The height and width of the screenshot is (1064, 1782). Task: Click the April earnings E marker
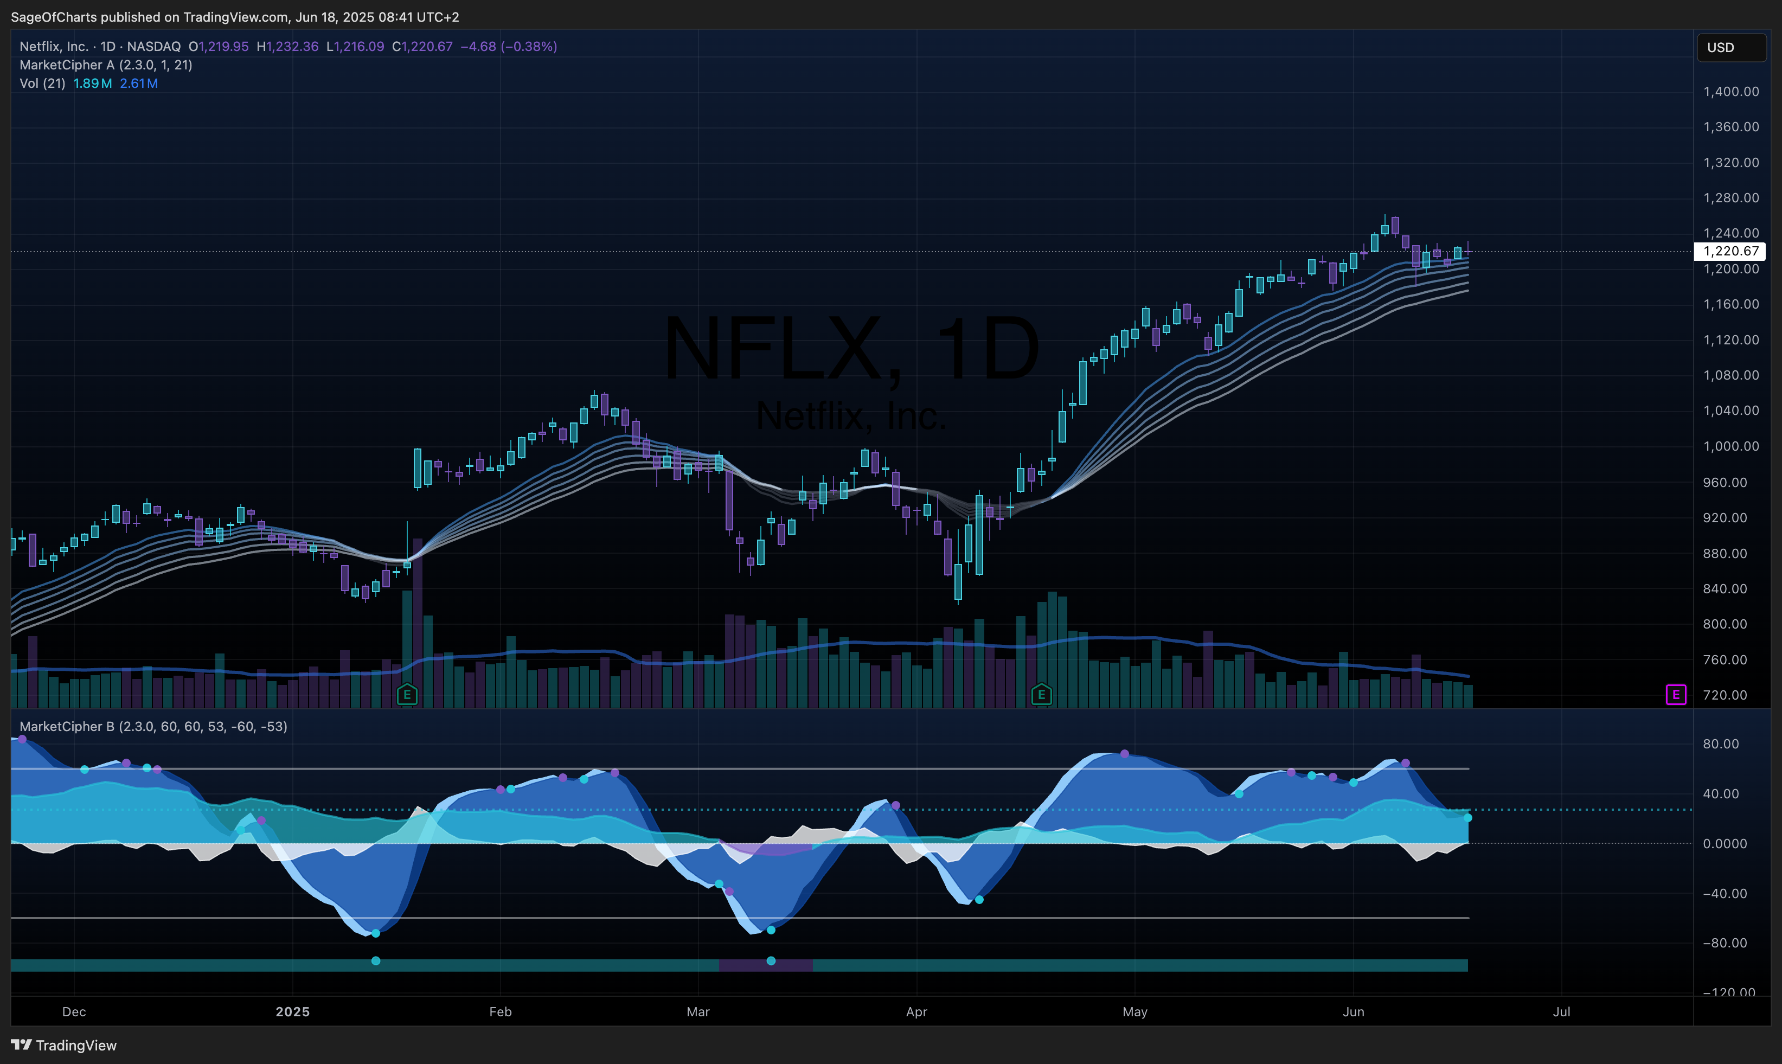[1042, 694]
